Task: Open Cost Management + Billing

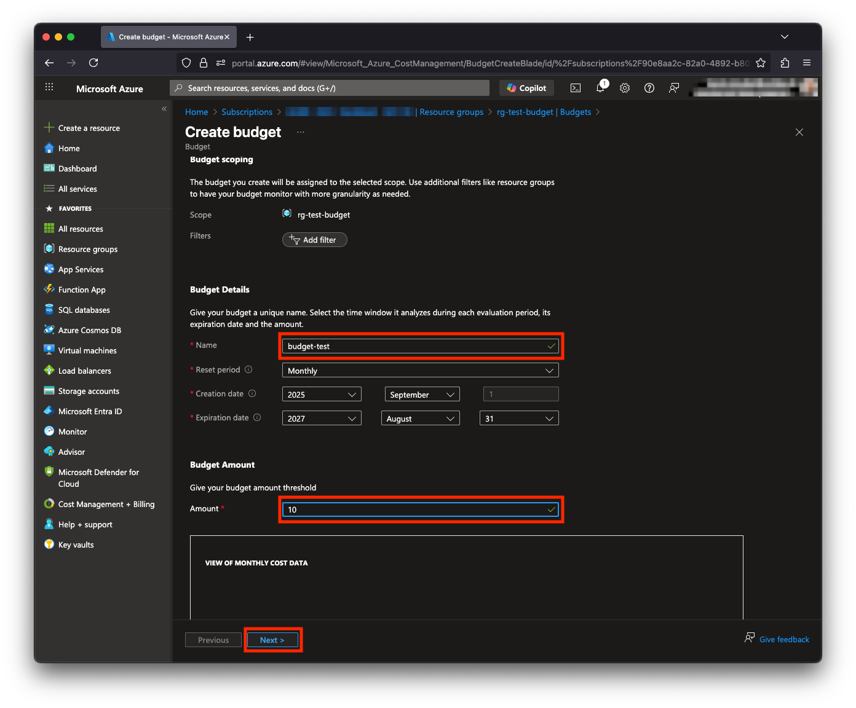Action: [x=106, y=504]
